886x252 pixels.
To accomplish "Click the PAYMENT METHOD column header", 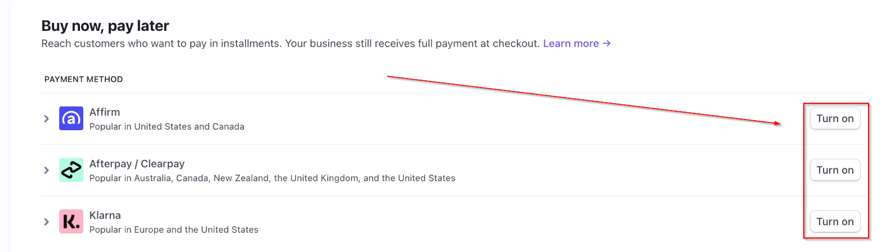I will tap(83, 79).
